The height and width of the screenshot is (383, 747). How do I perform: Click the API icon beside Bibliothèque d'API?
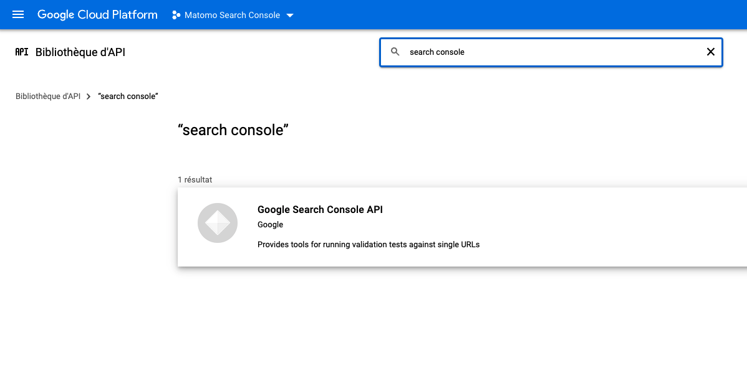[x=22, y=52]
